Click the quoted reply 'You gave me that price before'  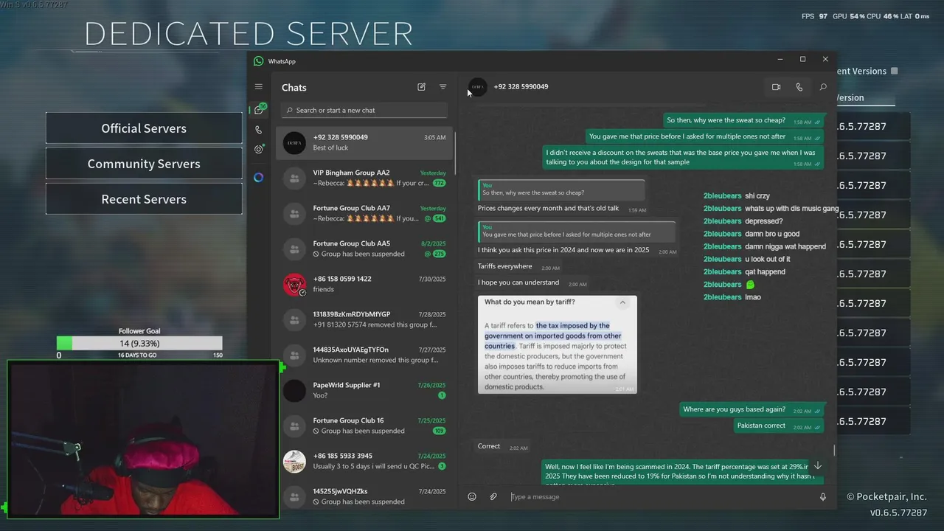click(x=577, y=231)
